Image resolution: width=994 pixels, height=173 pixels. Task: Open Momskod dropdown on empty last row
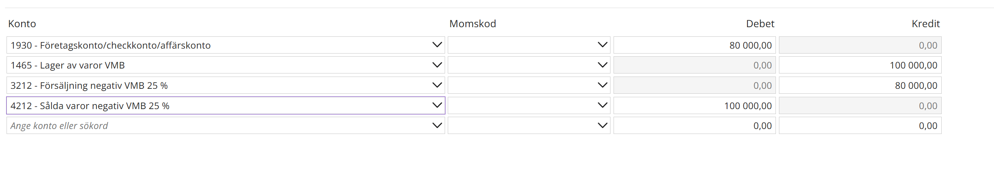click(602, 126)
